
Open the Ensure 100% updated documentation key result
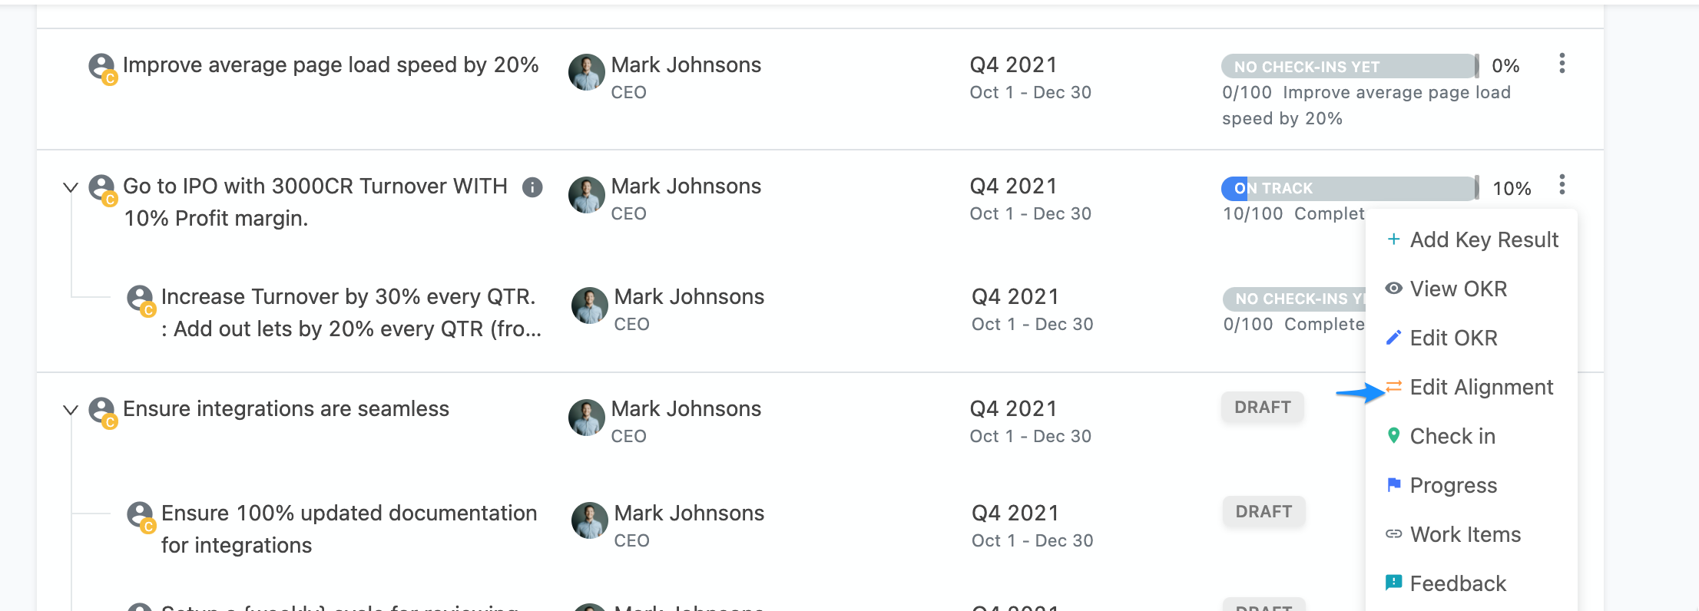[349, 529]
